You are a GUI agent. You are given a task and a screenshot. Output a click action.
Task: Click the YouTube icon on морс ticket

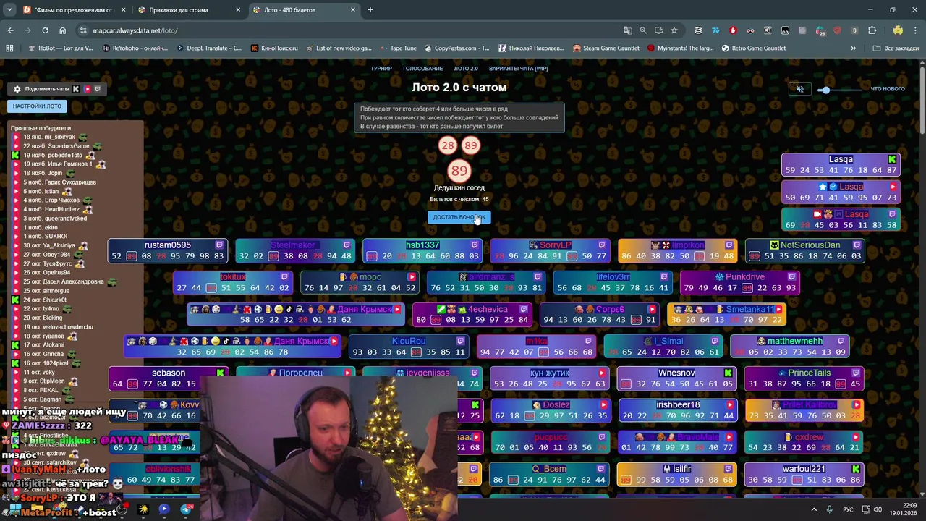411,277
